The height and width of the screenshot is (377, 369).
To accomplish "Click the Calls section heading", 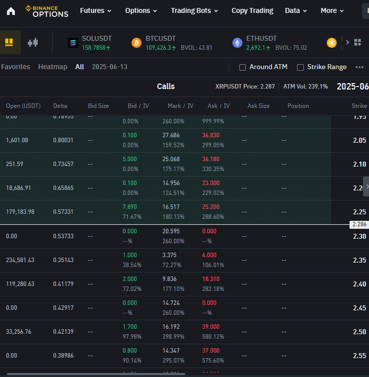I will [x=166, y=87].
